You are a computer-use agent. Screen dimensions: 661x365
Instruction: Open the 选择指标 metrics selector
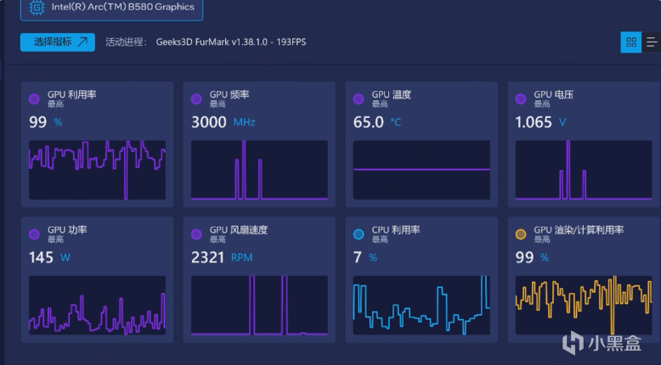(x=58, y=42)
